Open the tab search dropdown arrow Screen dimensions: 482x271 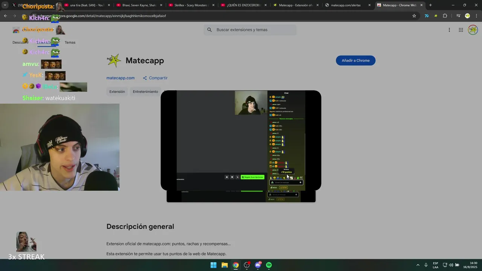pos(5,5)
